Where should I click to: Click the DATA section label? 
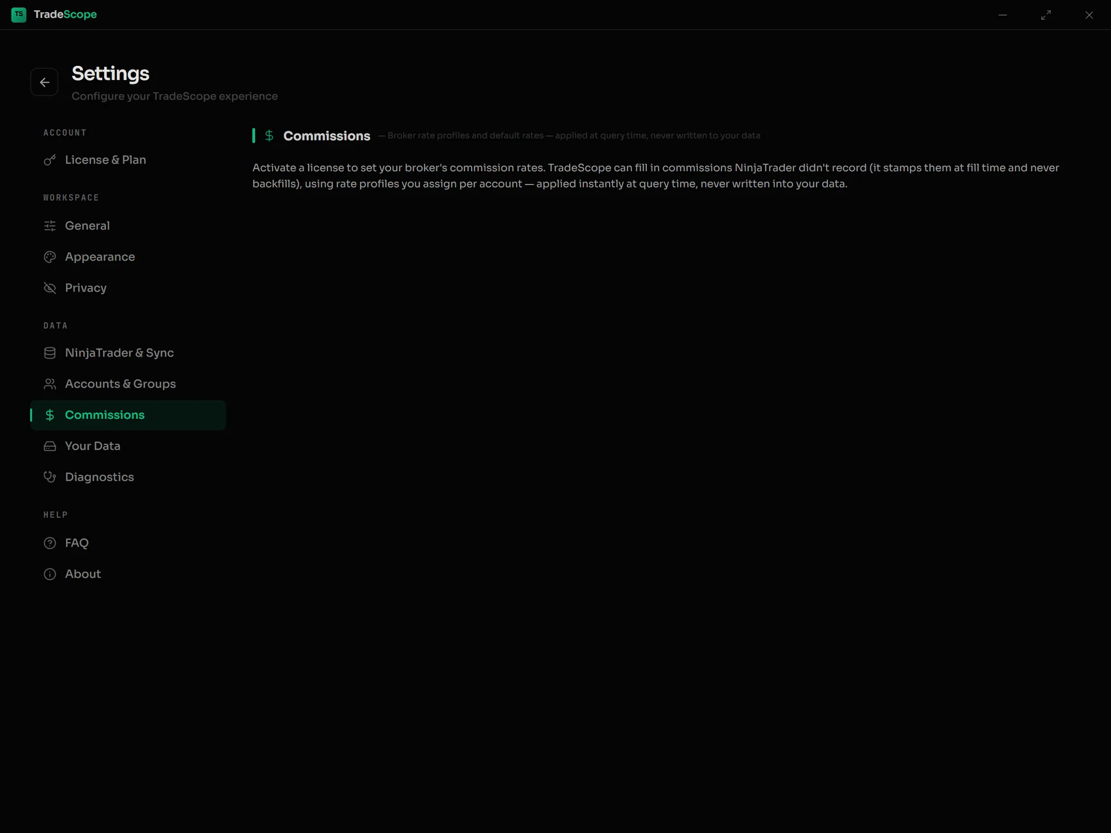pyautogui.click(x=56, y=326)
